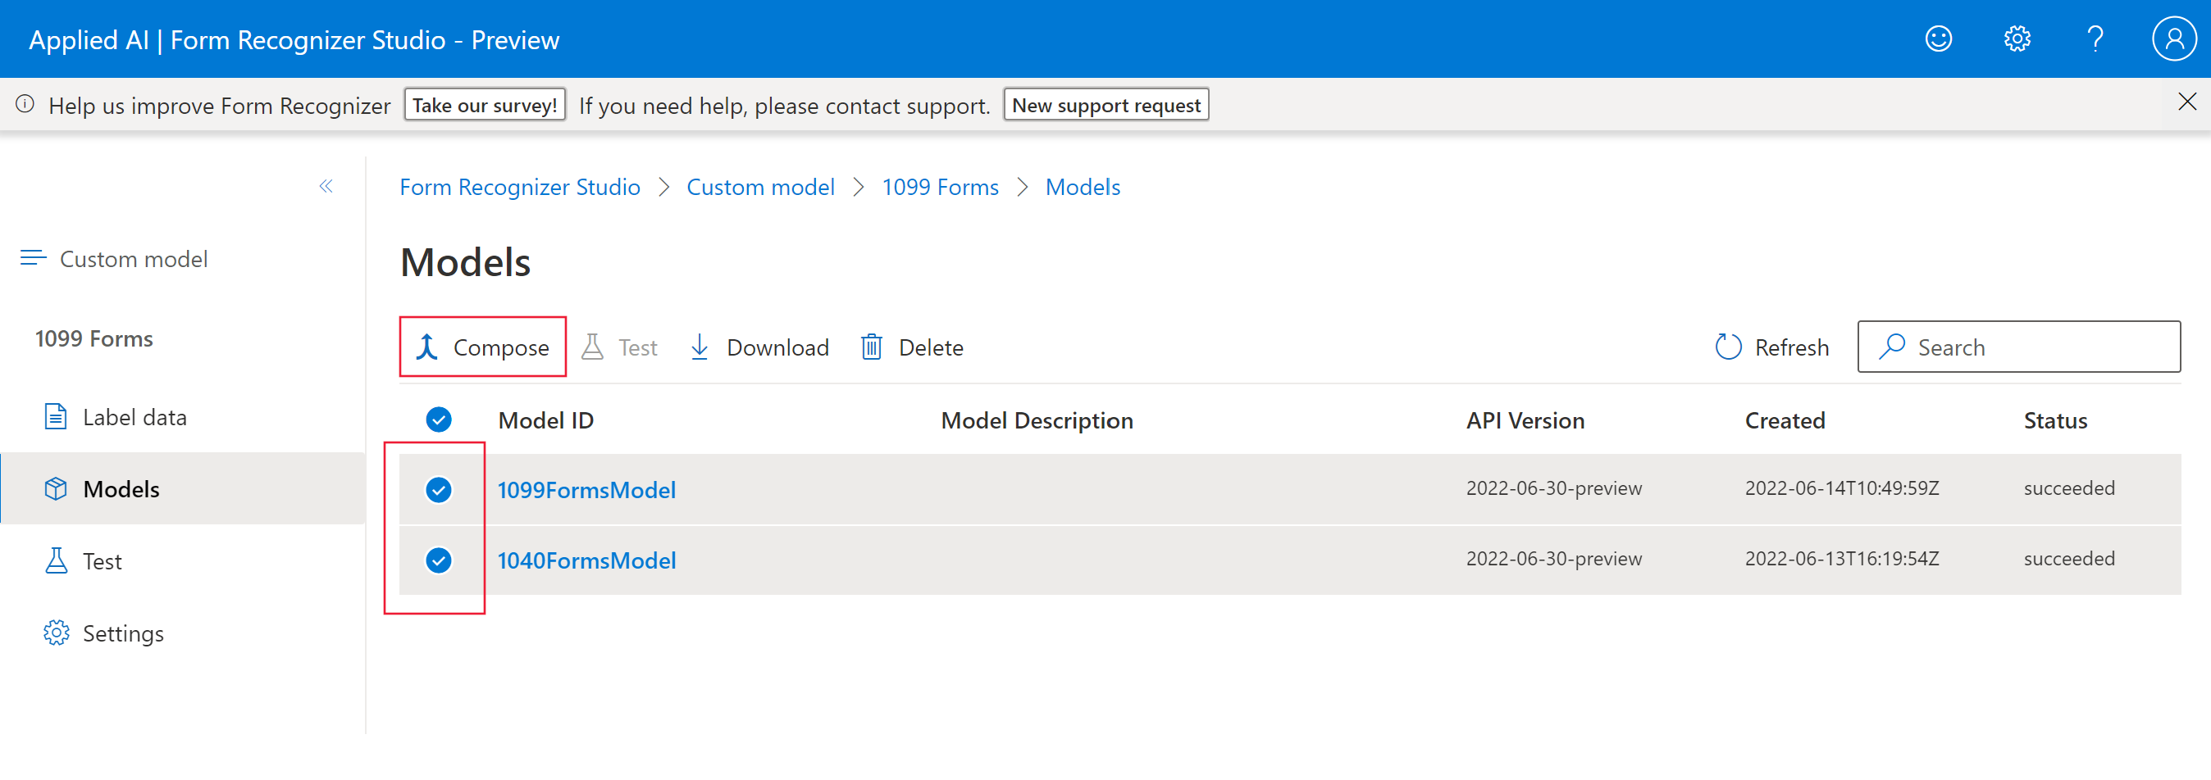Click API version of 1040FormsModel row
2211x780 pixels.
pyautogui.click(x=1554, y=558)
